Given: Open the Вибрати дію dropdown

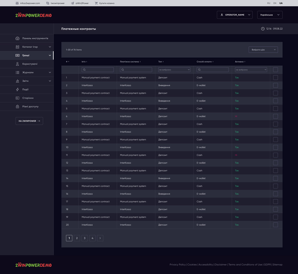Looking at the screenshot, I should (263, 50).
